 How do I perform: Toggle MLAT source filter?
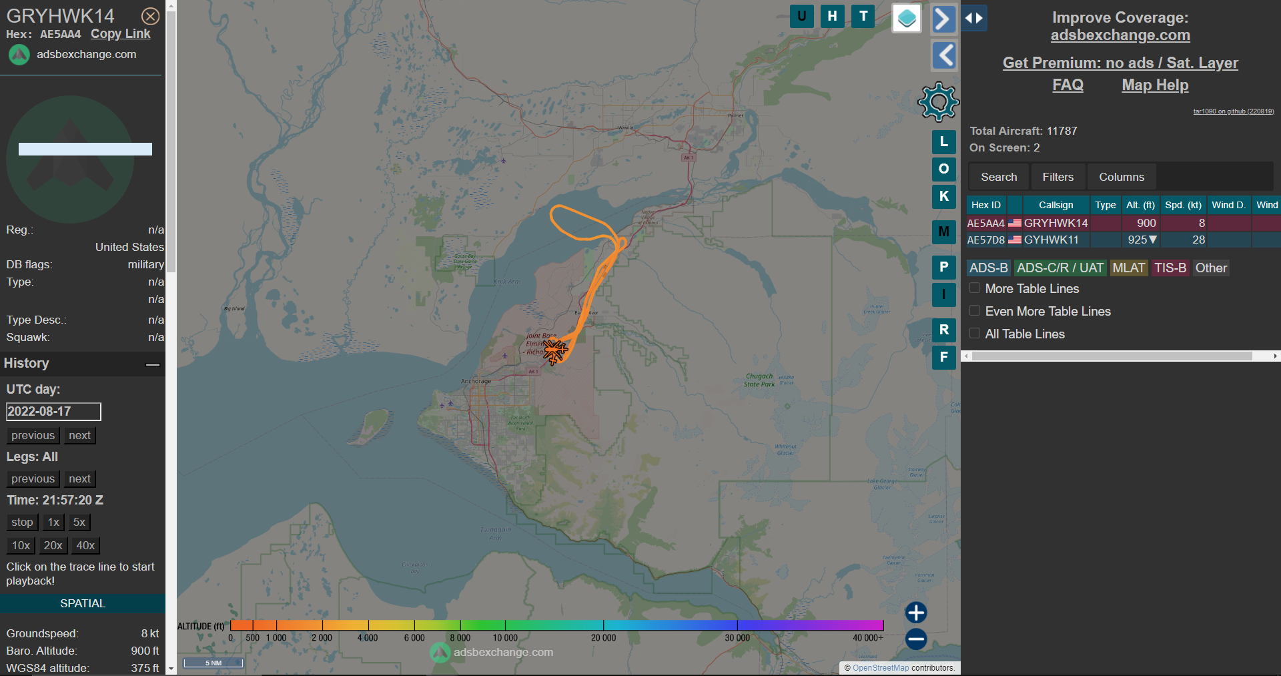tap(1129, 268)
